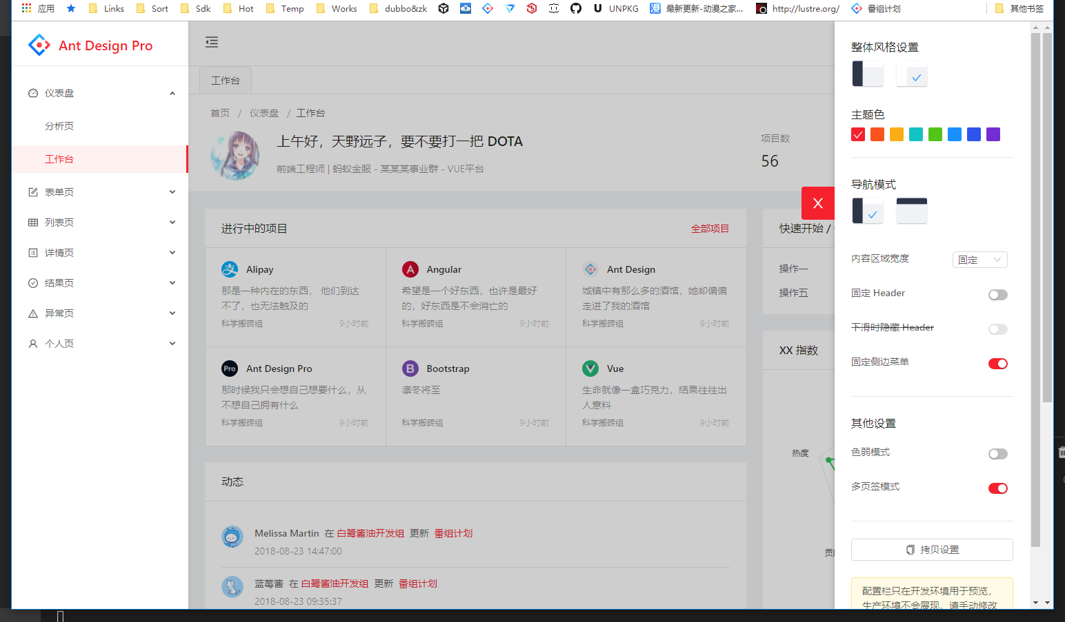This screenshot has height=622, width=1065.
Task: Switch to the 工作台 page tab
Action: click(x=226, y=81)
